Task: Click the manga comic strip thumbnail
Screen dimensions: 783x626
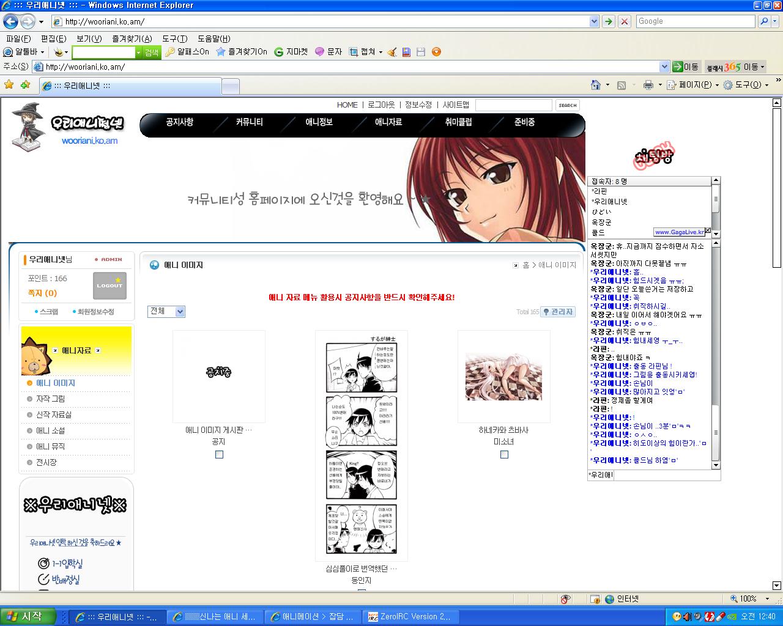Action: (x=362, y=445)
